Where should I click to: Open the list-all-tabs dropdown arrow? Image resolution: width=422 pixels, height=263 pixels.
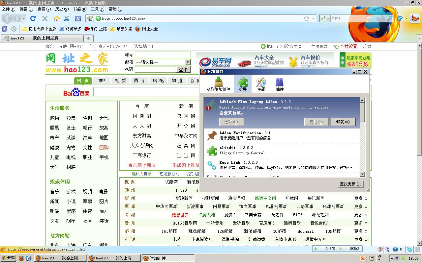pyautogui.click(x=419, y=38)
